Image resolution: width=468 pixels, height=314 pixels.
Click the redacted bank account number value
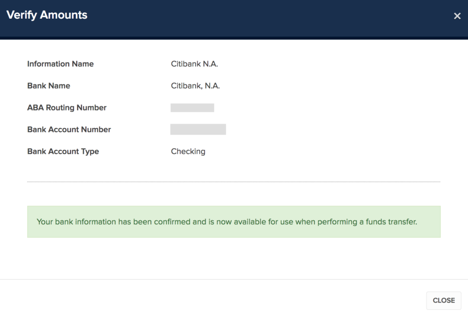pos(198,130)
